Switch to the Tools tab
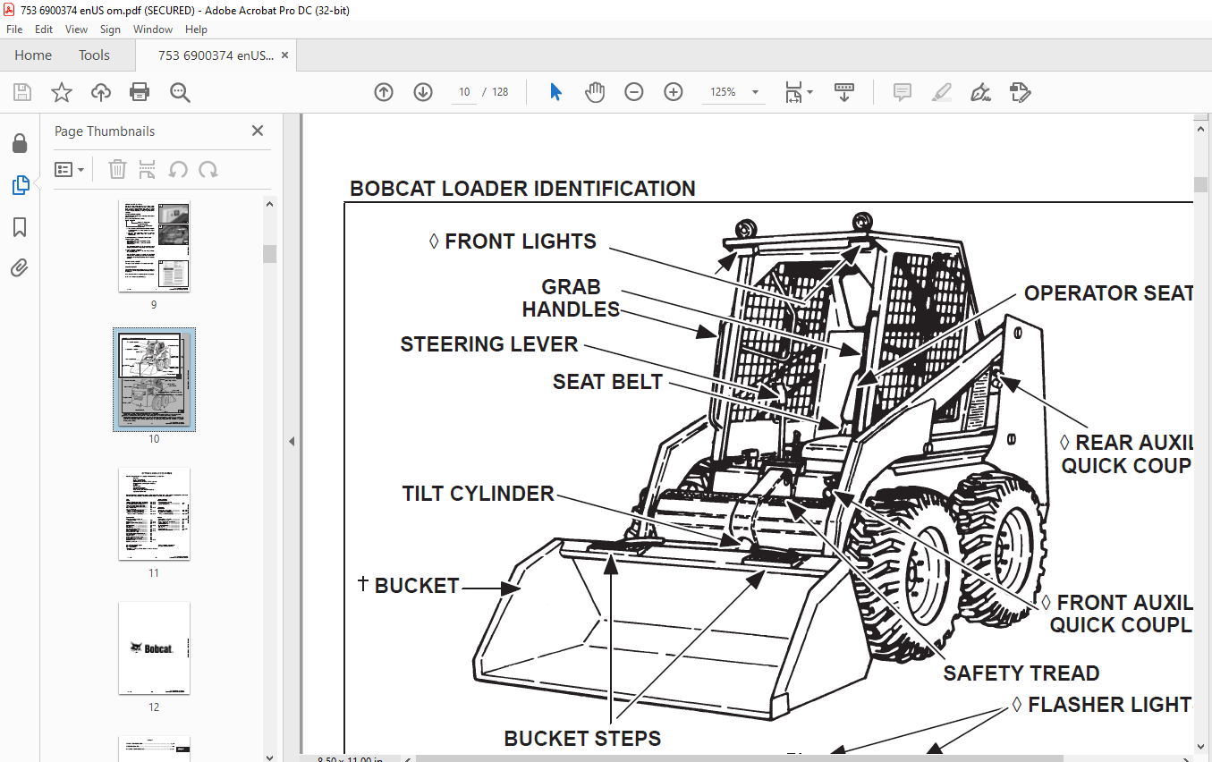The width and height of the screenshot is (1212, 762). point(94,55)
